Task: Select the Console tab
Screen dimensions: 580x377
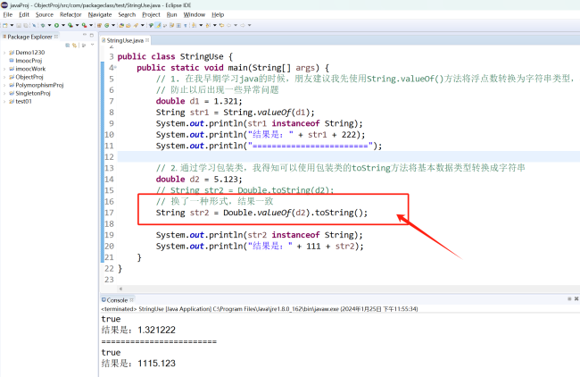Action: 115,300
